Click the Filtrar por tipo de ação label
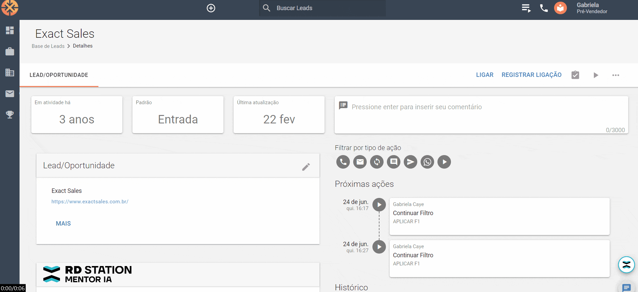The width and height of the screenshot is (638, 292). coord(368,148)
